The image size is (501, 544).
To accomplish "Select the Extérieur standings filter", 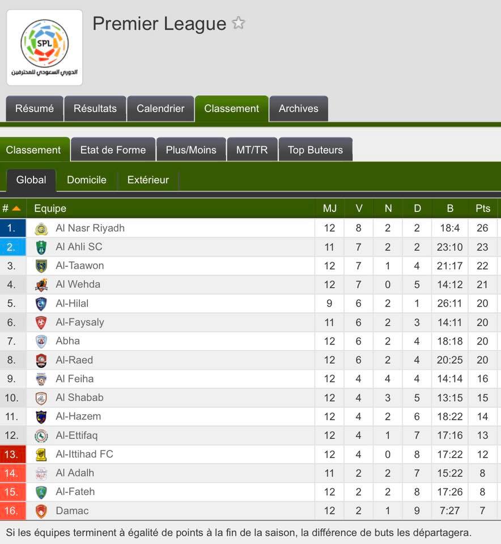I will [148, 180].
